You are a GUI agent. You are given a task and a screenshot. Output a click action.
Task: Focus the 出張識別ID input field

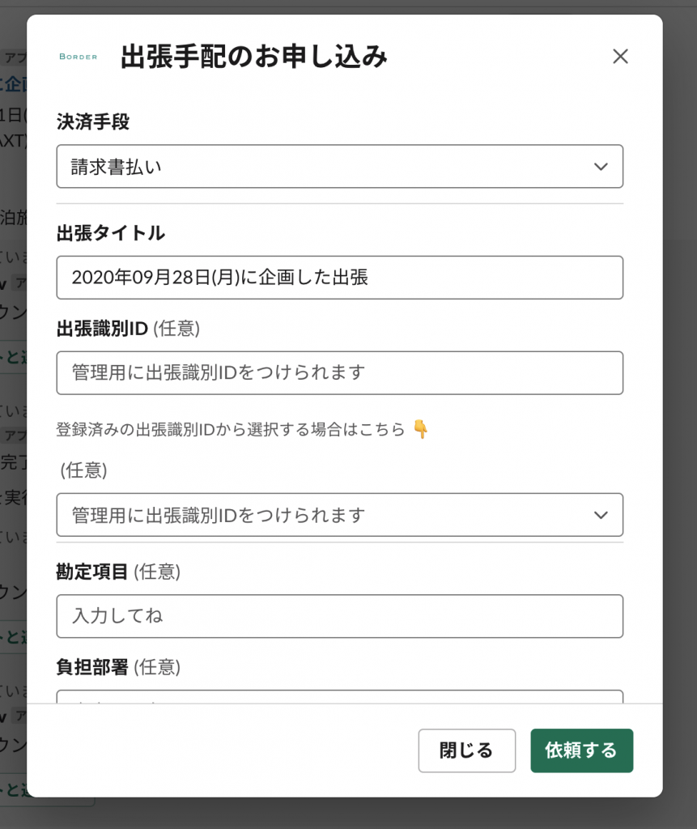coord(339,373)
